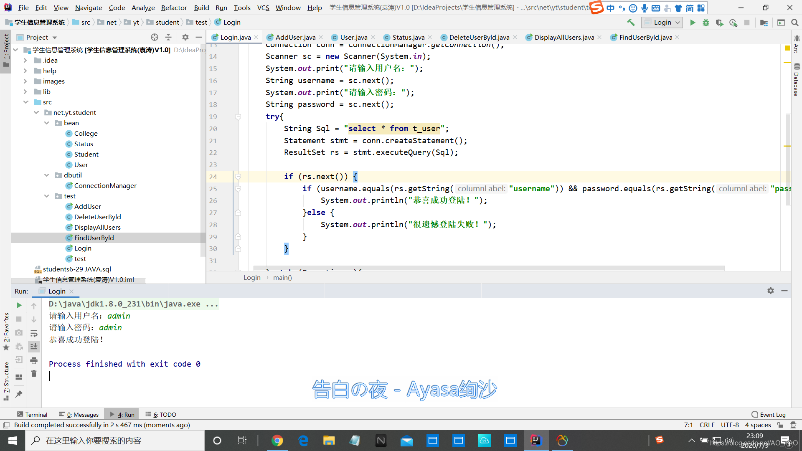Hide the Run panel with minus icon
802x451 pixels.
pos(784,291)
